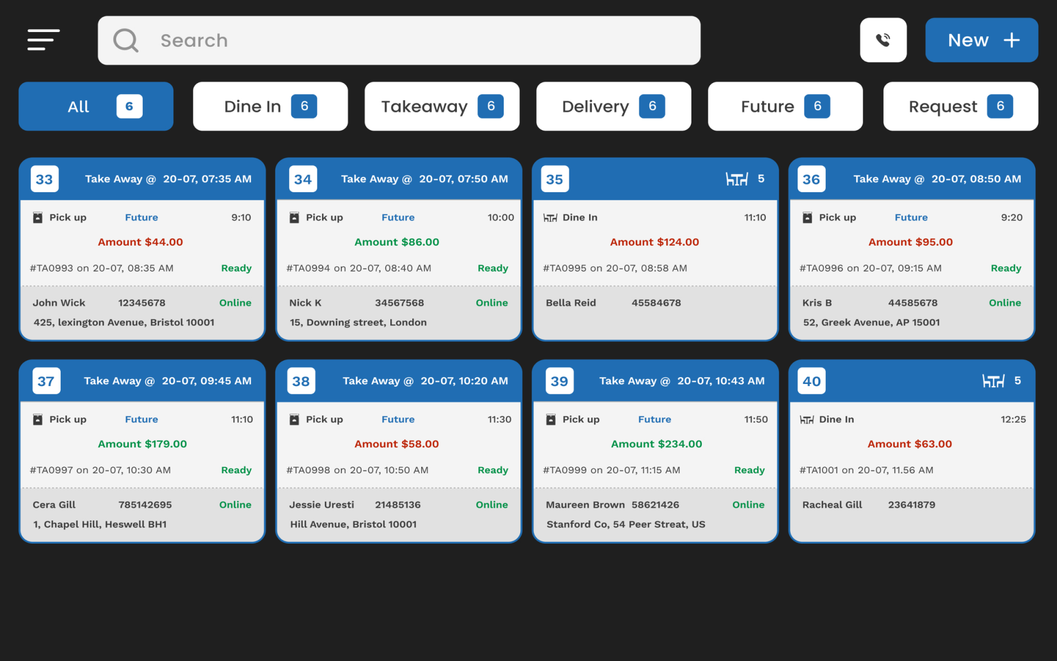The height and width of the screenshot is (661, 1057).
Task: Click the magnifier icon in the search bar
Action: [x=126, y=40]
